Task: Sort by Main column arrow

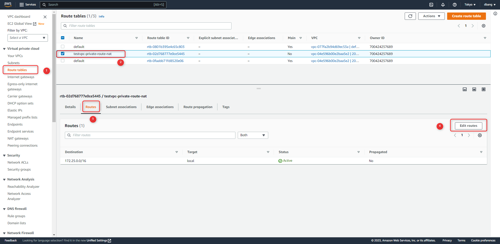Action: pyautogui.click(x=301, y=38)
